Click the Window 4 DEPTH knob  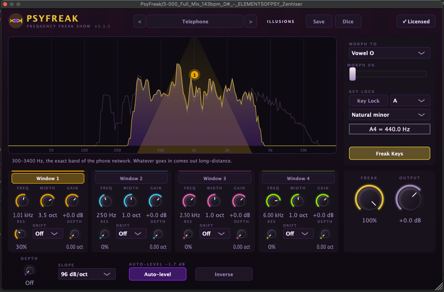(325, 234)
